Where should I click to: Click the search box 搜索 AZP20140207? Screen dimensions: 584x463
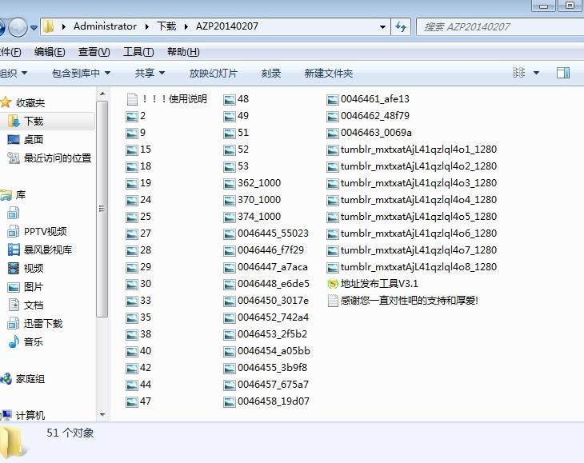[x=496, y=26]
